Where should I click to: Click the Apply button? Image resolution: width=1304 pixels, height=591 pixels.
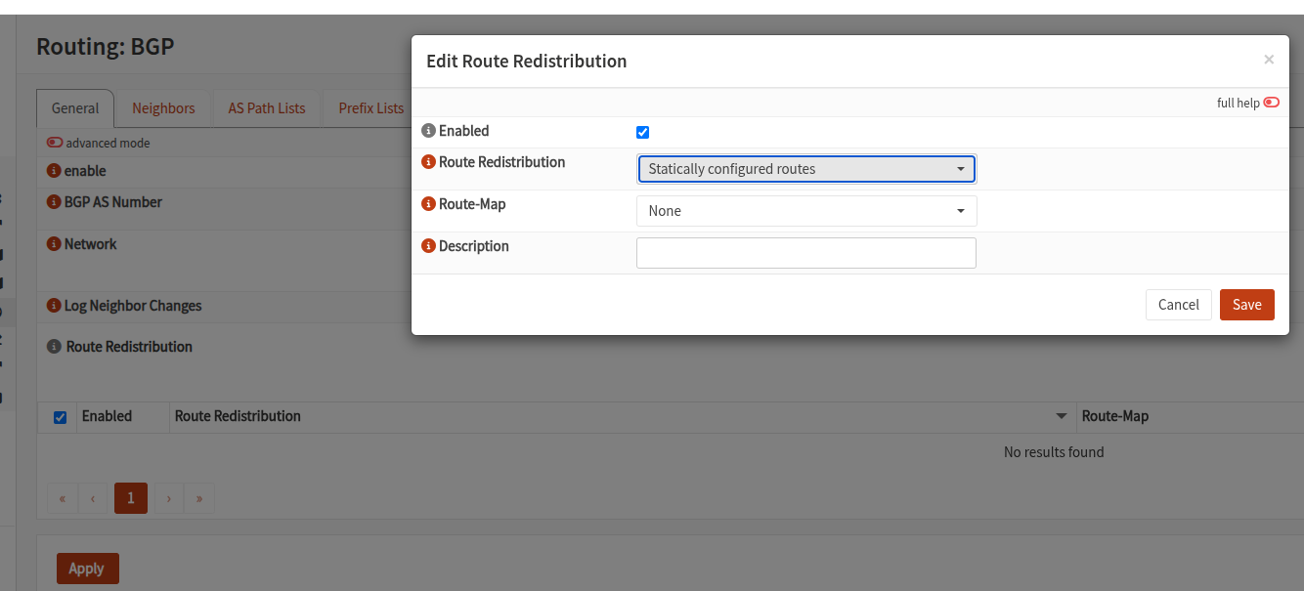[87, 569]
